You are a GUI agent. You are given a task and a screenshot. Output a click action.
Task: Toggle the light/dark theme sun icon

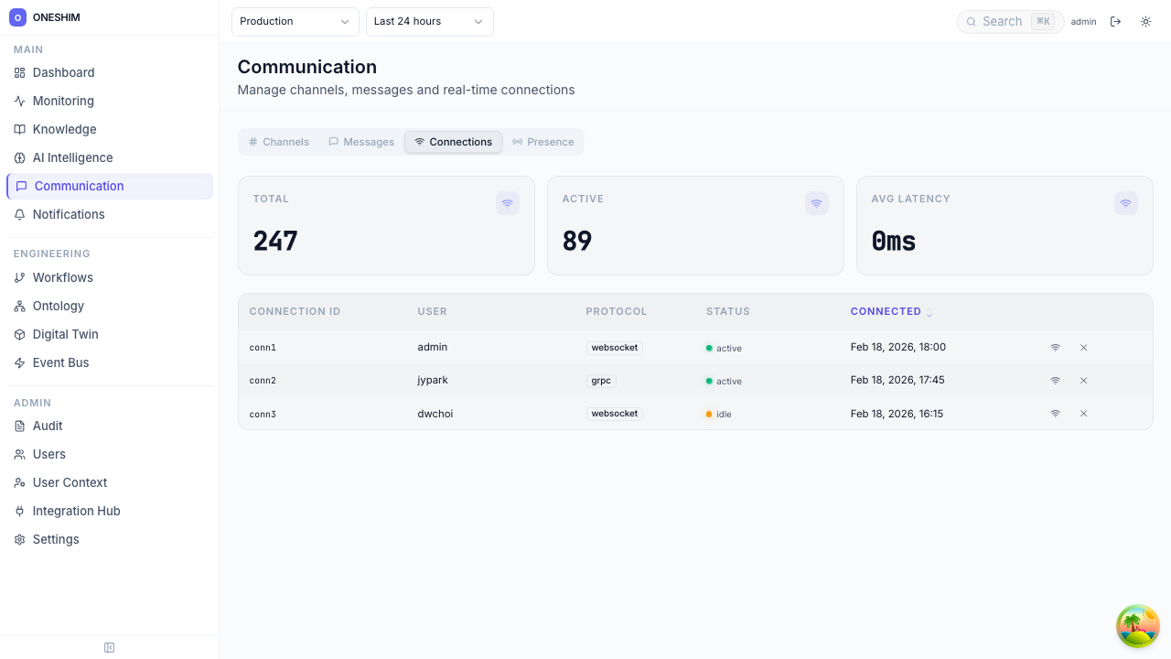1145,22
